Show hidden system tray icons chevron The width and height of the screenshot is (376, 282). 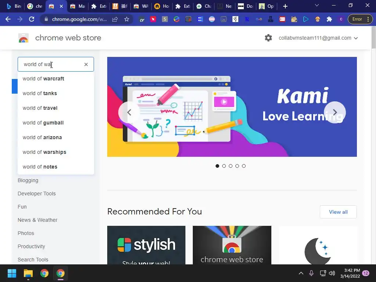[301, 273]
